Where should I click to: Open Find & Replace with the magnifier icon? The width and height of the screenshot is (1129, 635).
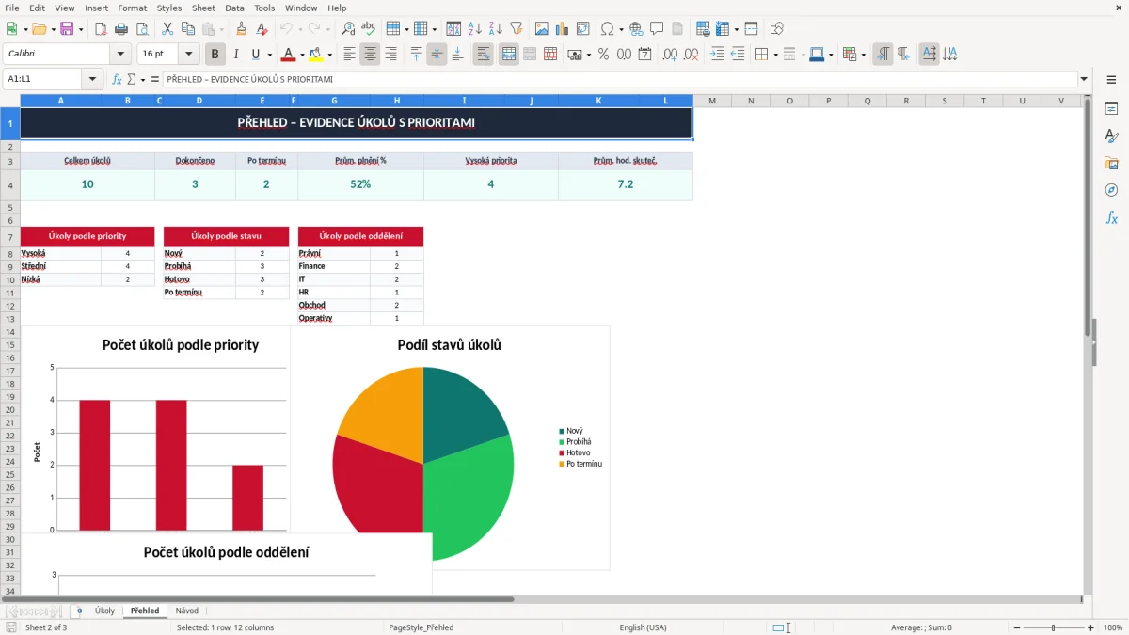(x=348, y=29)
